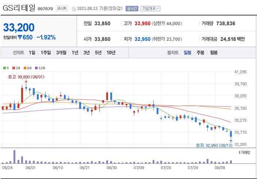
Task: Click the purple 120-day moving average swatch
Action: (x=37, y=68)
